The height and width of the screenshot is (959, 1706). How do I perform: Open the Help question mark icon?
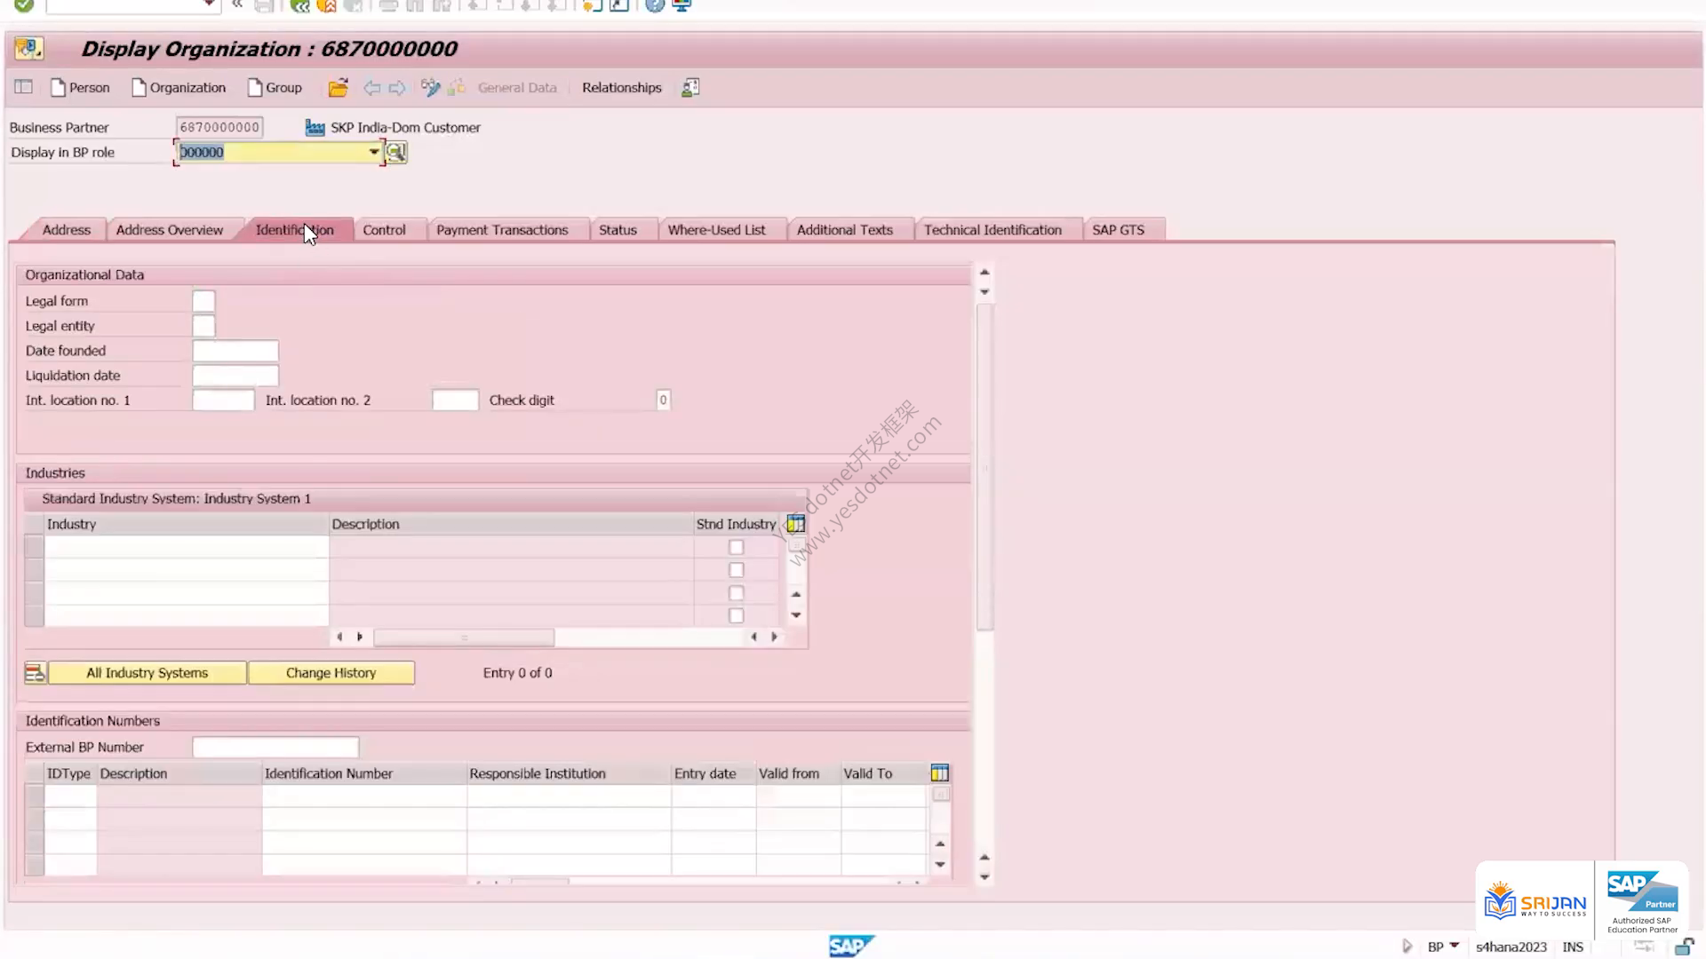(655, 5)
